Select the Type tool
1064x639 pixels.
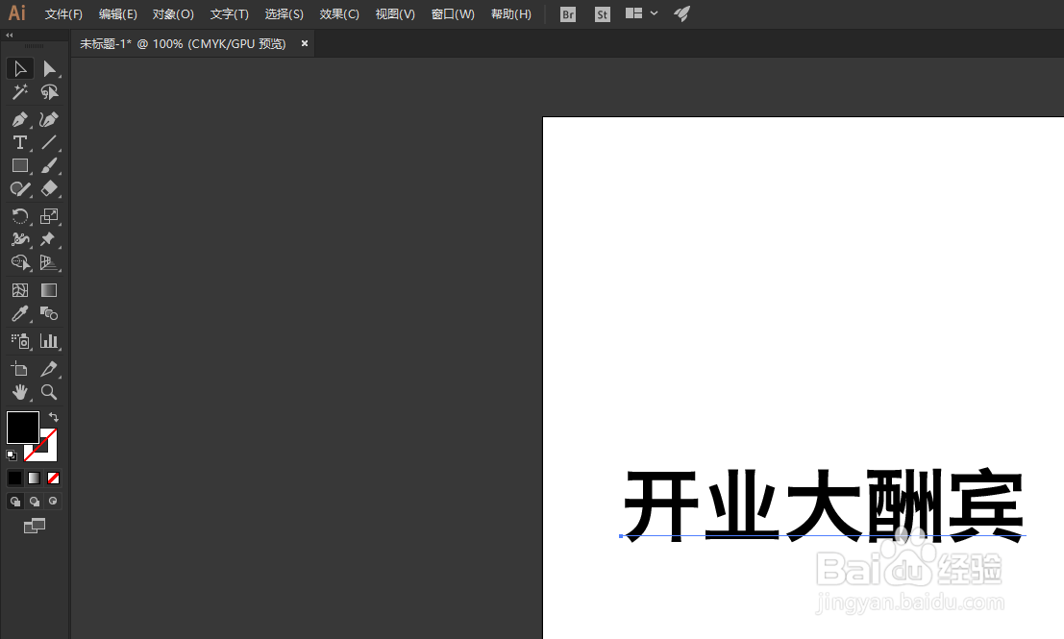pyautogui.click(x=19, y=142)
